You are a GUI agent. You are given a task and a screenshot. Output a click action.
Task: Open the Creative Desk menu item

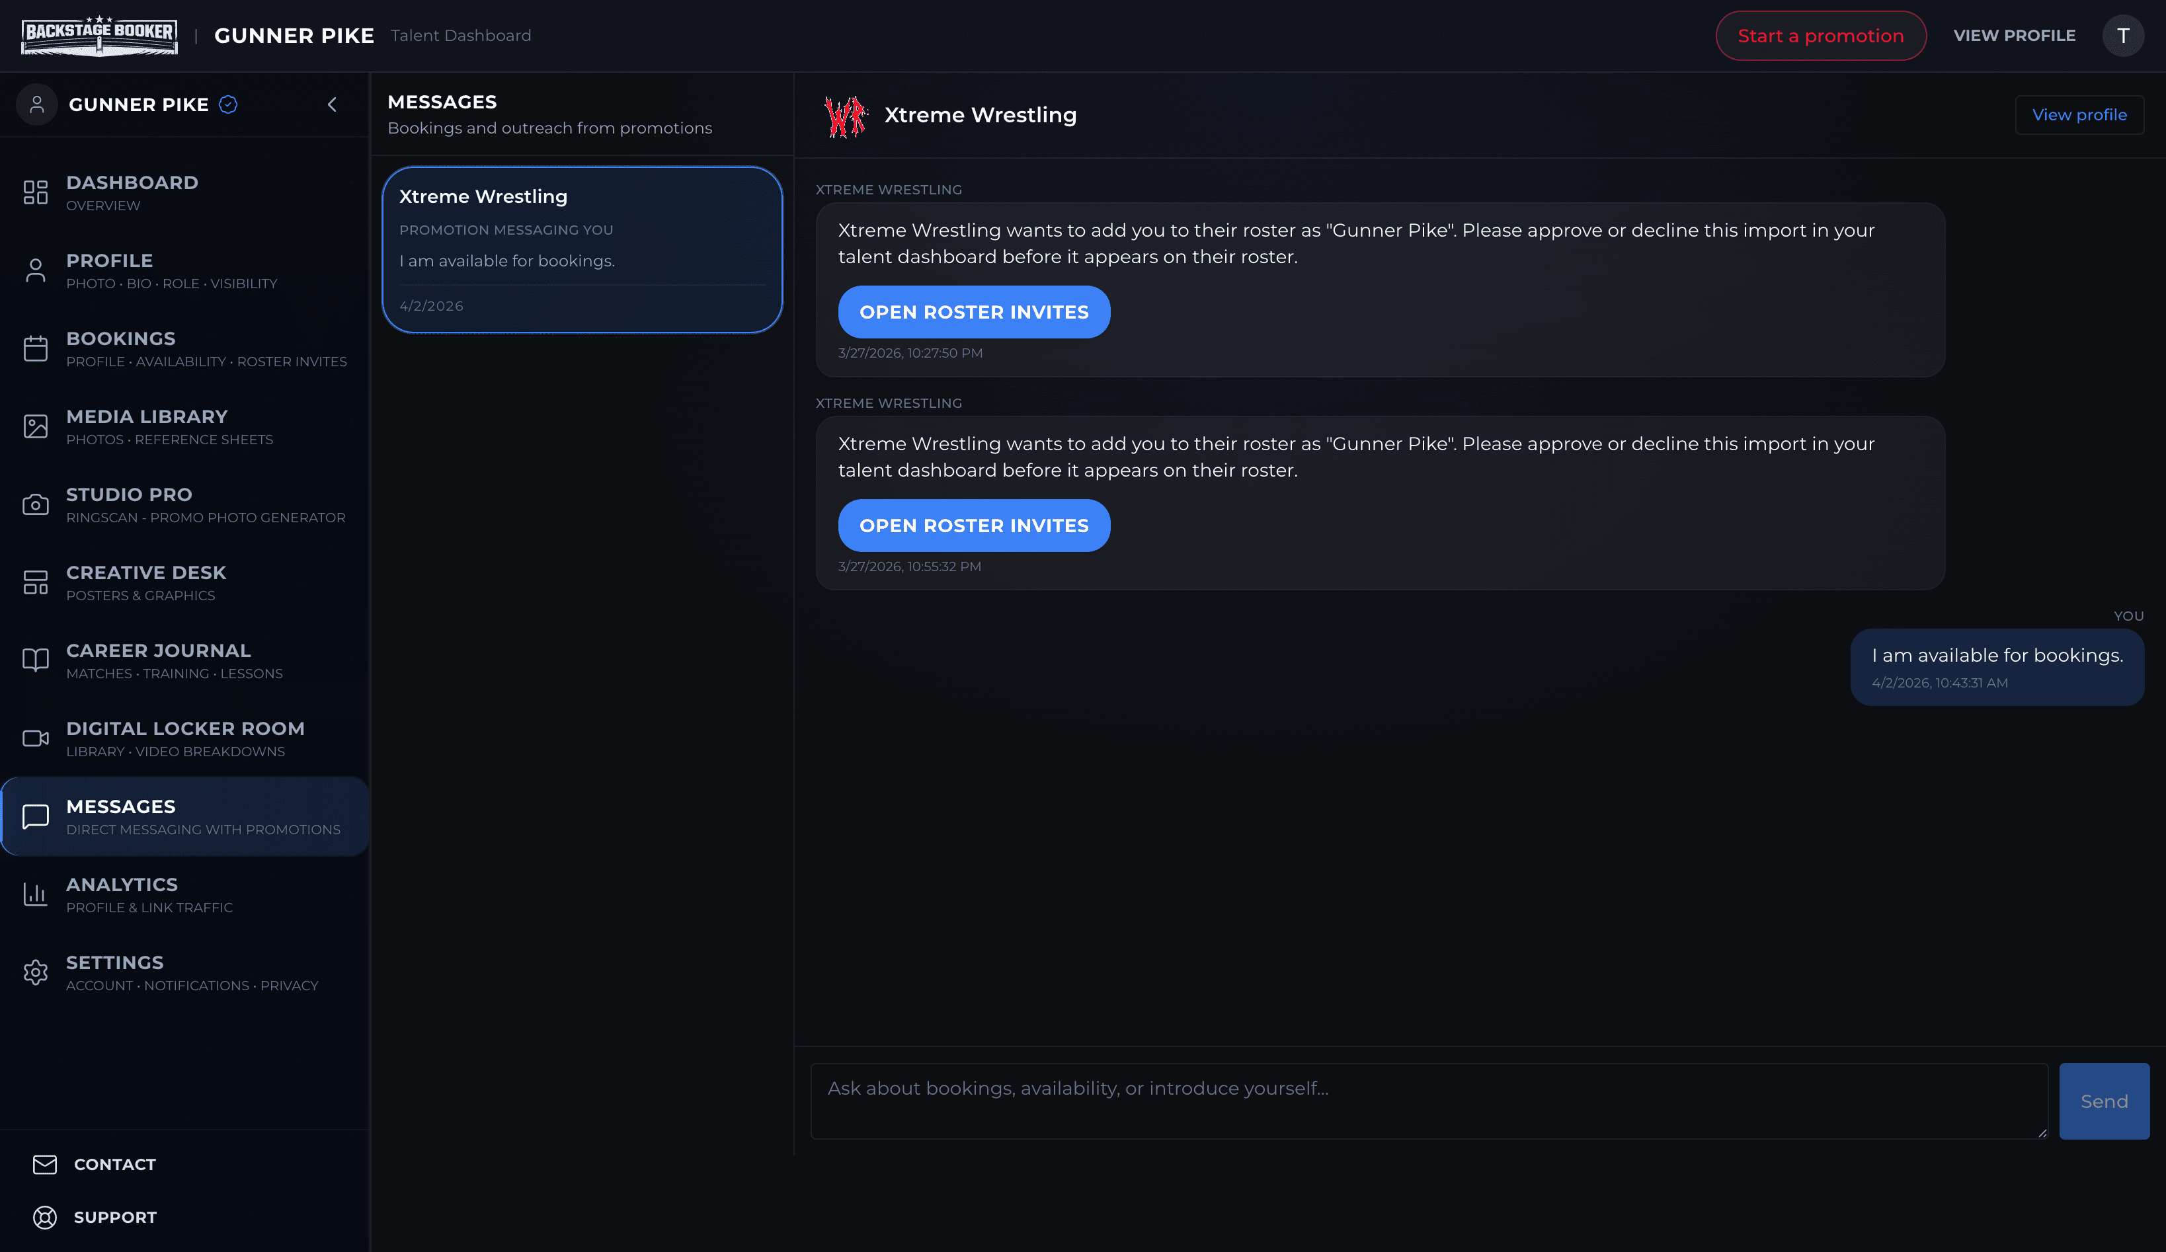(146, 582)
